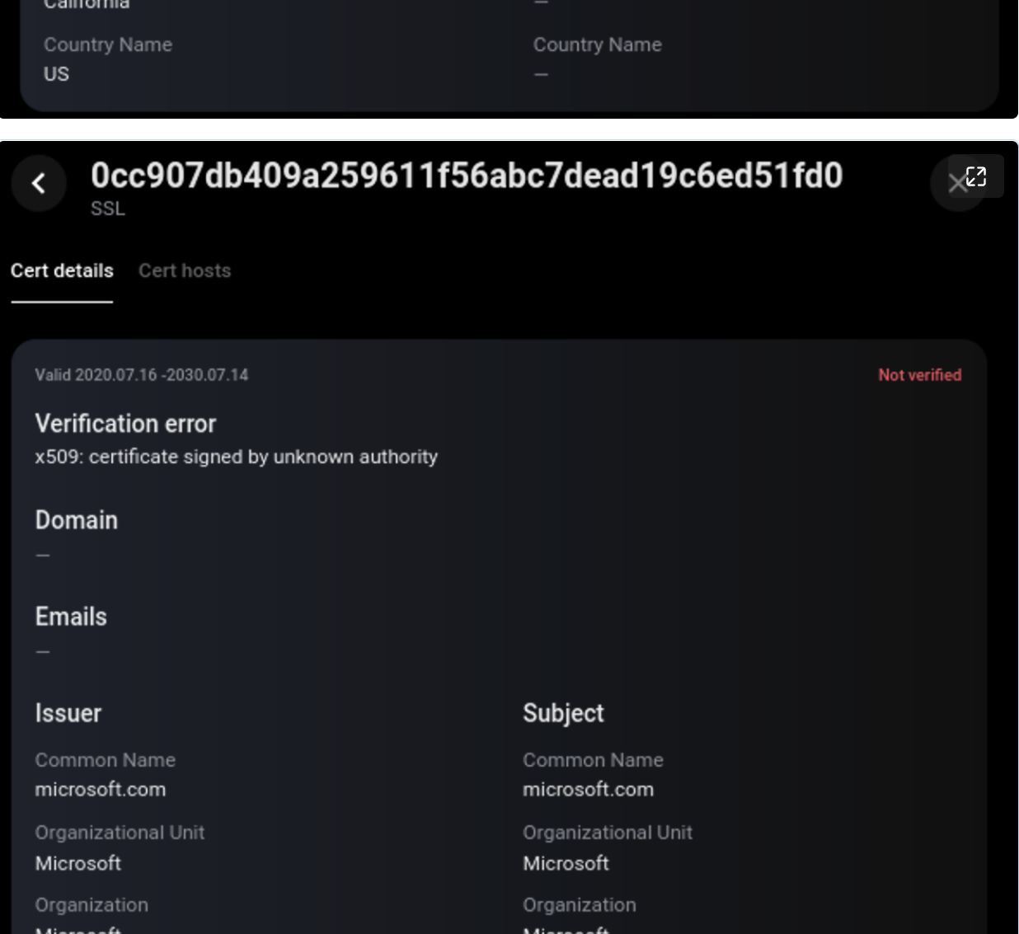Click the Domain heading
The width and height of the screenshot is (1019, 934).
[77, 520]
